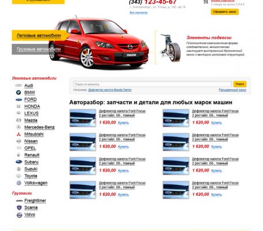Open the Renault brand link
263x231 pixels.
32,155
